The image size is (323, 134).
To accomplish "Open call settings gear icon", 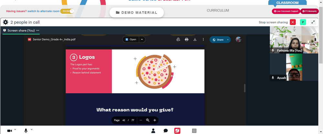I will point(5,22).
